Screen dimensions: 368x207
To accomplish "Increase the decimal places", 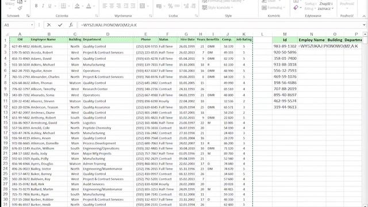I will coord(186,6).
